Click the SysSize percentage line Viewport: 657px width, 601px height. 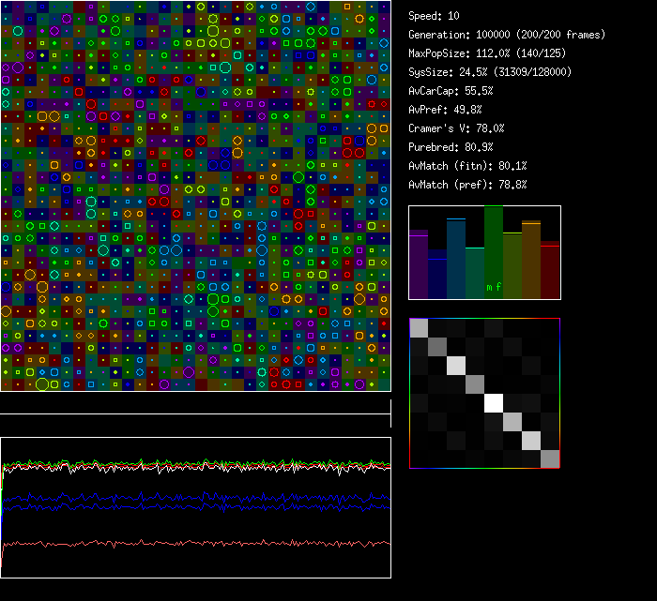(490, 72)
